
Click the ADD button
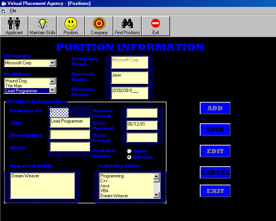(x=215, y=108)
